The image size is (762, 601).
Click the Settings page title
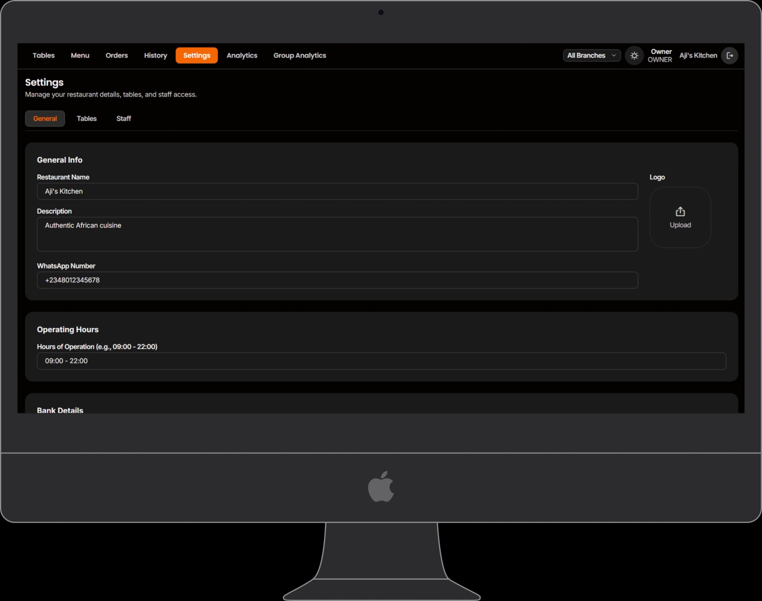coord(44,82)
